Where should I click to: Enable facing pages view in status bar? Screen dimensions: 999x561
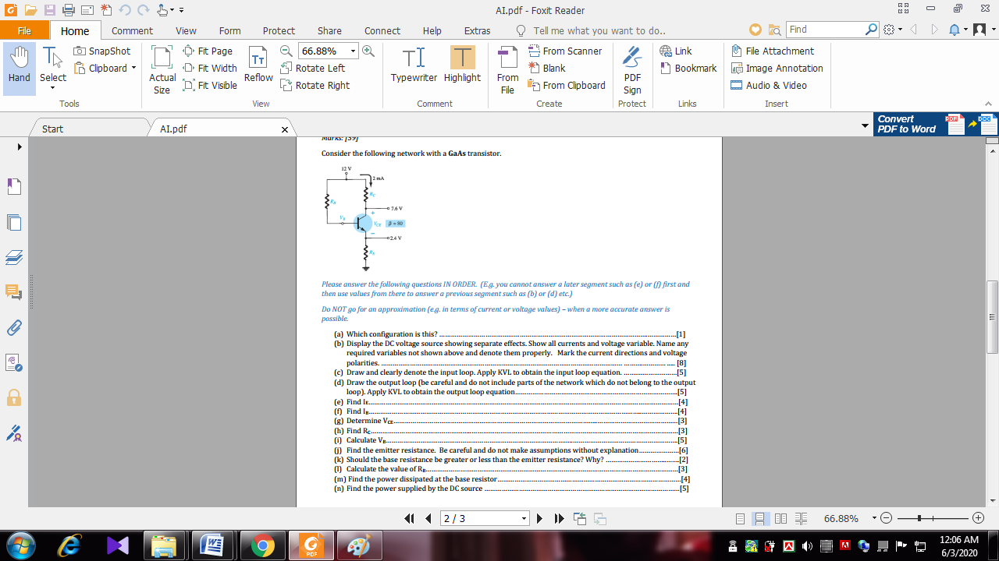coord(780,518)
